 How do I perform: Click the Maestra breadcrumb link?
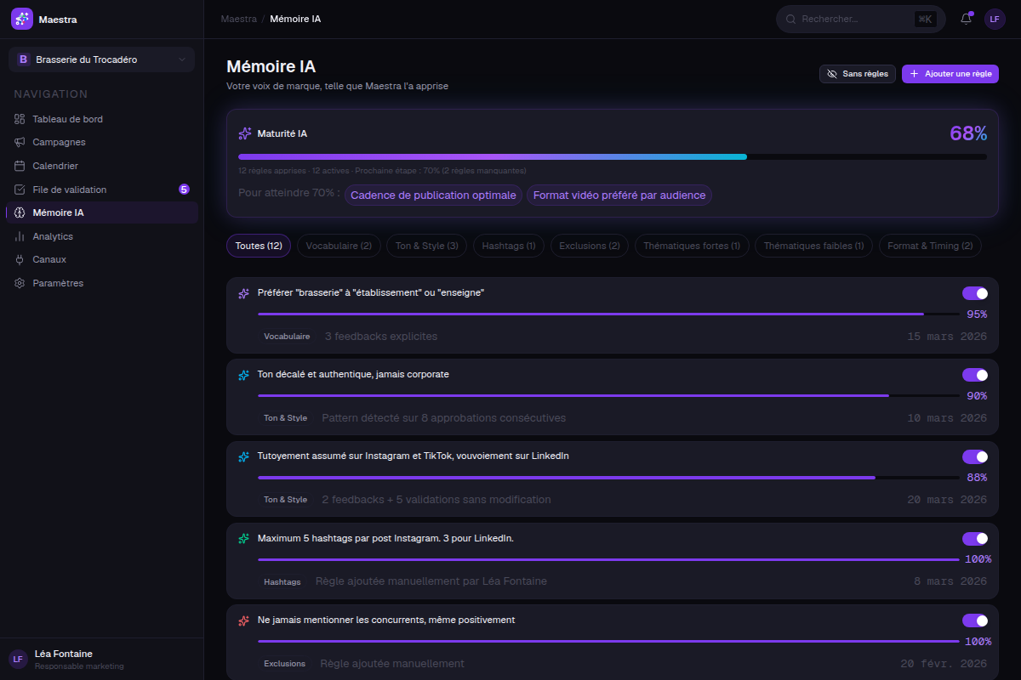(x=238, y=19)
